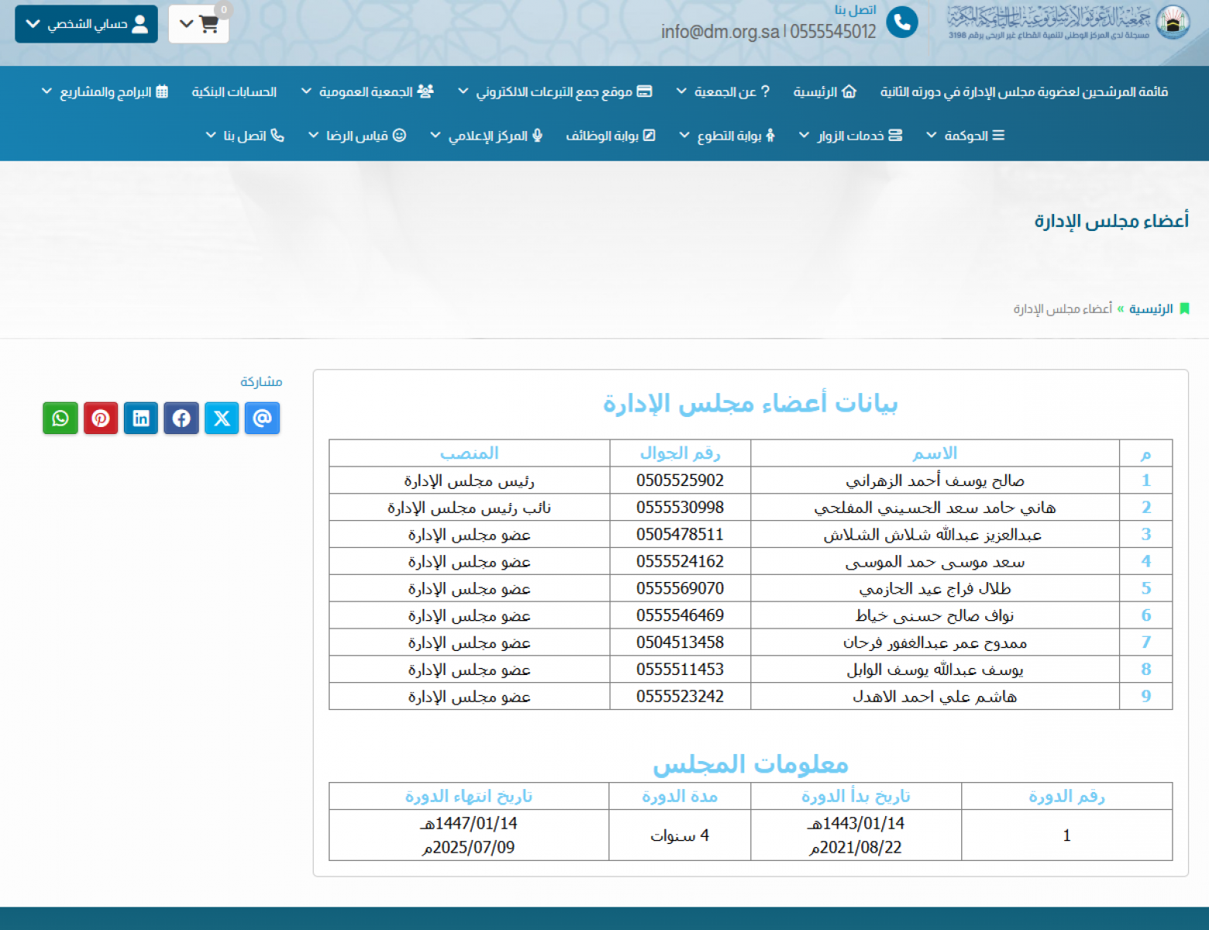Click the hamburger icon next to الحوكمة
This screenshot has height=930, width=1209.
point(998,136)
